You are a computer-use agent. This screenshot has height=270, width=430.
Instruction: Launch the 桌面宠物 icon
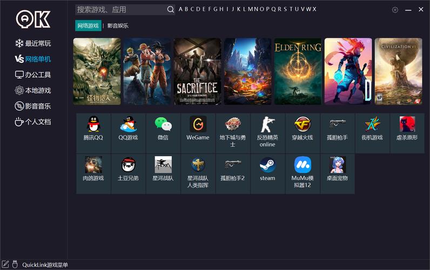(x=337, y=165)
